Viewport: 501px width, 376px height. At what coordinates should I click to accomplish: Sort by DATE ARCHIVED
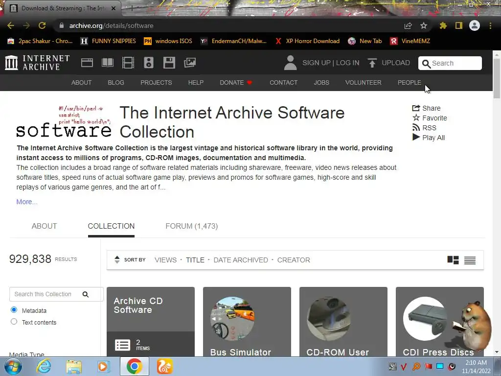[x=241, y=260]
